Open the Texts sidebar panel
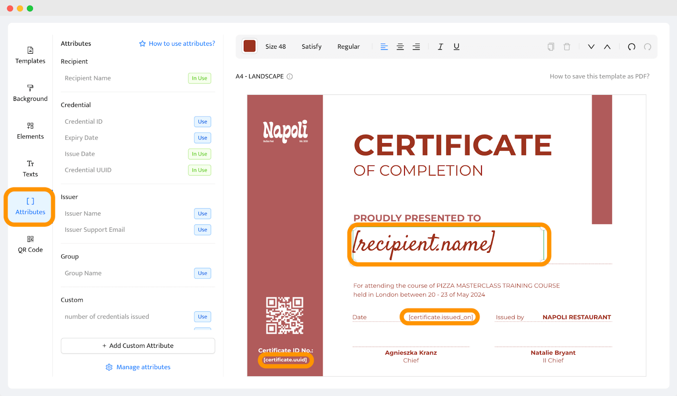 point(30,169)
